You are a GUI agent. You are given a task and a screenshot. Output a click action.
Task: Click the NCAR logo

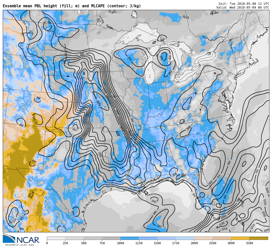click(x=21, y=238)
